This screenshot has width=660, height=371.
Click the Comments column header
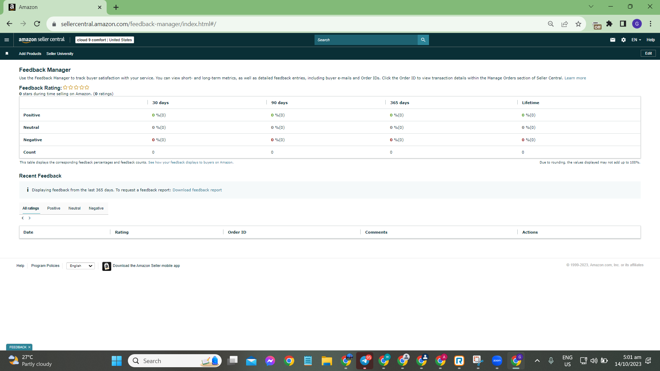click(376, 232)
